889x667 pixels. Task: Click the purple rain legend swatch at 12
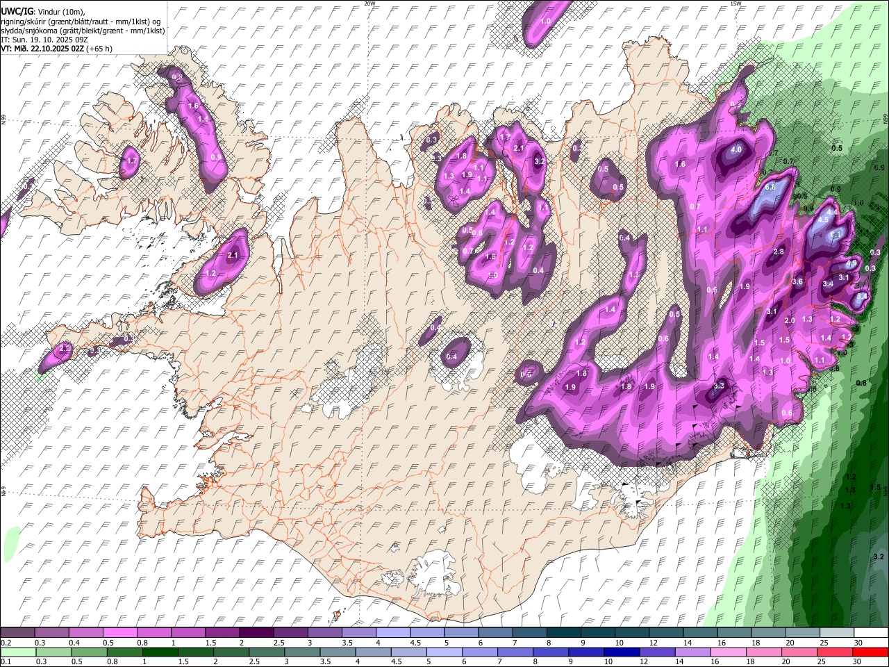pos(656,652)
